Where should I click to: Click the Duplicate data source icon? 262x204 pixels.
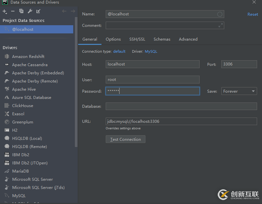(x=21, y=11)
